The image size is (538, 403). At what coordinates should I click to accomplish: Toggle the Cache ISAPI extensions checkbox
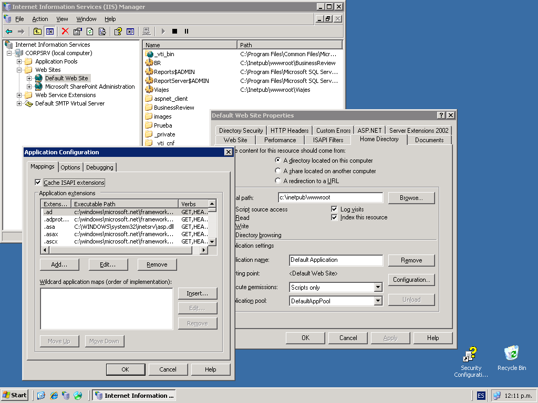(x=38, y=183)
